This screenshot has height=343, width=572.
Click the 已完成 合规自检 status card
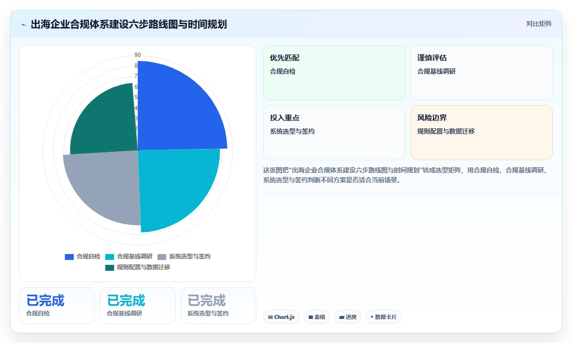[57, 305]
